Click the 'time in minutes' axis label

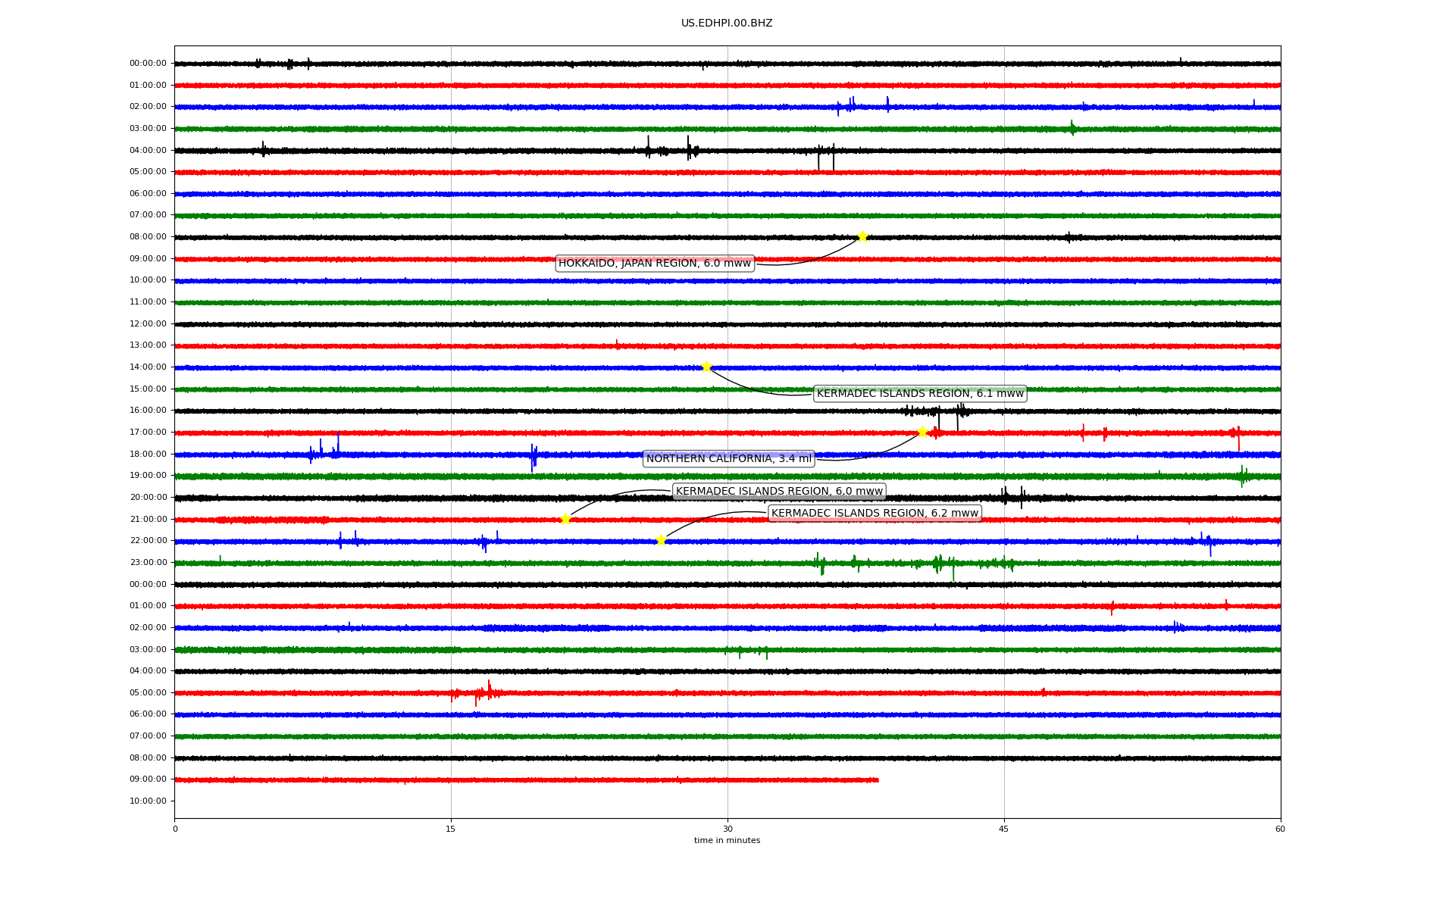point(727,841)
